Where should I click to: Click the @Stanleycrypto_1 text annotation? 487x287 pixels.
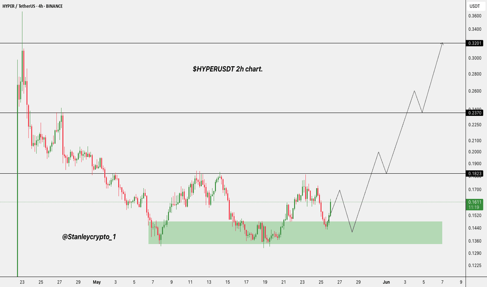[89, 237]
